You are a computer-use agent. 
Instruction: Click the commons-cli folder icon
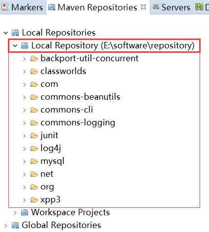coord(34,110)
